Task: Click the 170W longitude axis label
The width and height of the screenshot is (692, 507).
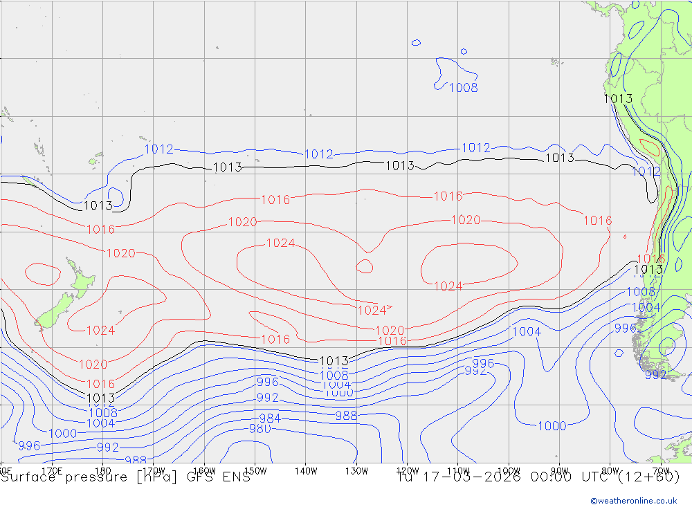Action: pos(154,471)
